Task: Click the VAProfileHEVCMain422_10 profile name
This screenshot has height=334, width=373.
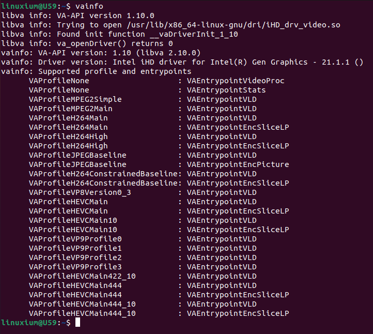Action: click(x=82, y=276)
